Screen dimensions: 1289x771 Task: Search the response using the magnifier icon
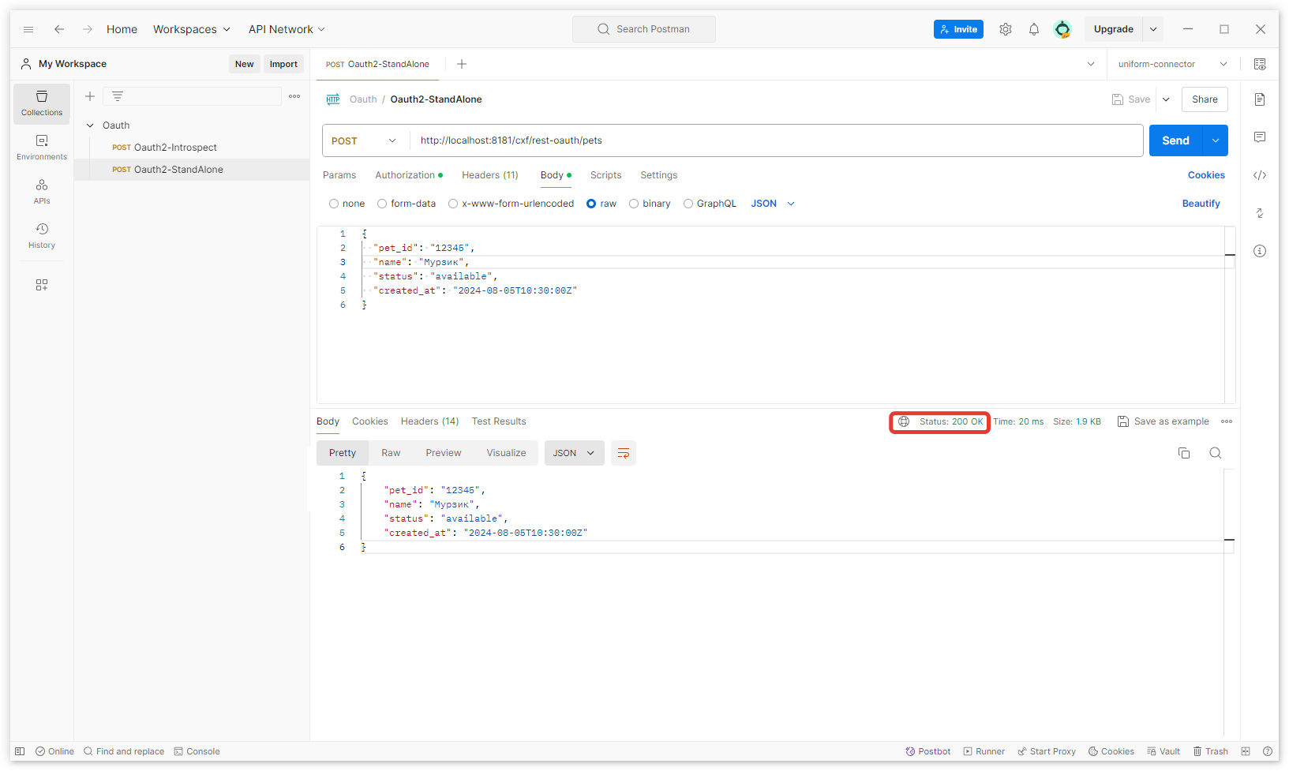(x=1215, y=453)
